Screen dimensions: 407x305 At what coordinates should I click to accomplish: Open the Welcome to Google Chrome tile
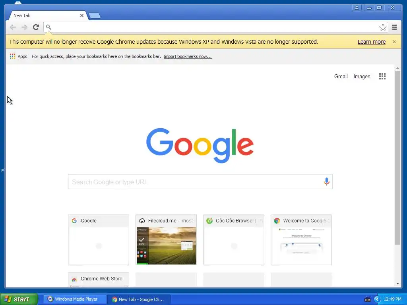coord(301,239)
